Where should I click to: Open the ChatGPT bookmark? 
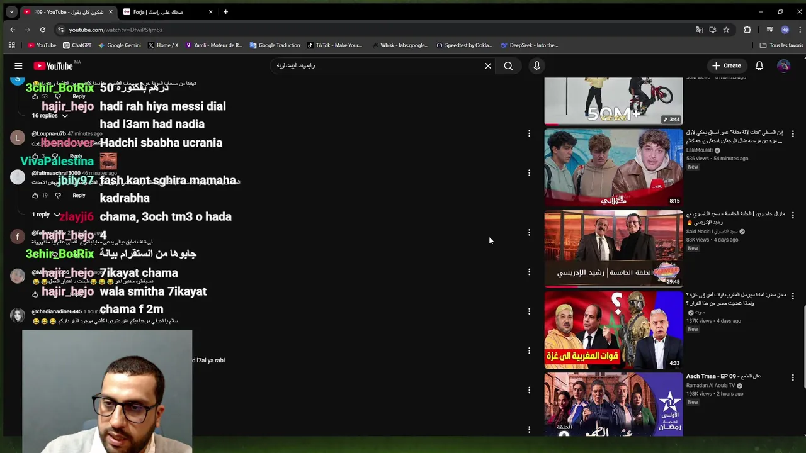(77, 45)
